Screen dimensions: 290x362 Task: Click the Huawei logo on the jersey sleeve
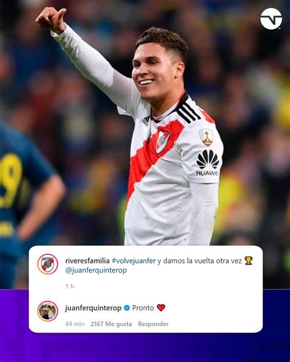point(207,163)
